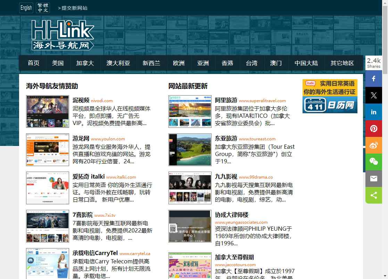Visit the www.jaccotours.com URL link

(x=235, y=265)
